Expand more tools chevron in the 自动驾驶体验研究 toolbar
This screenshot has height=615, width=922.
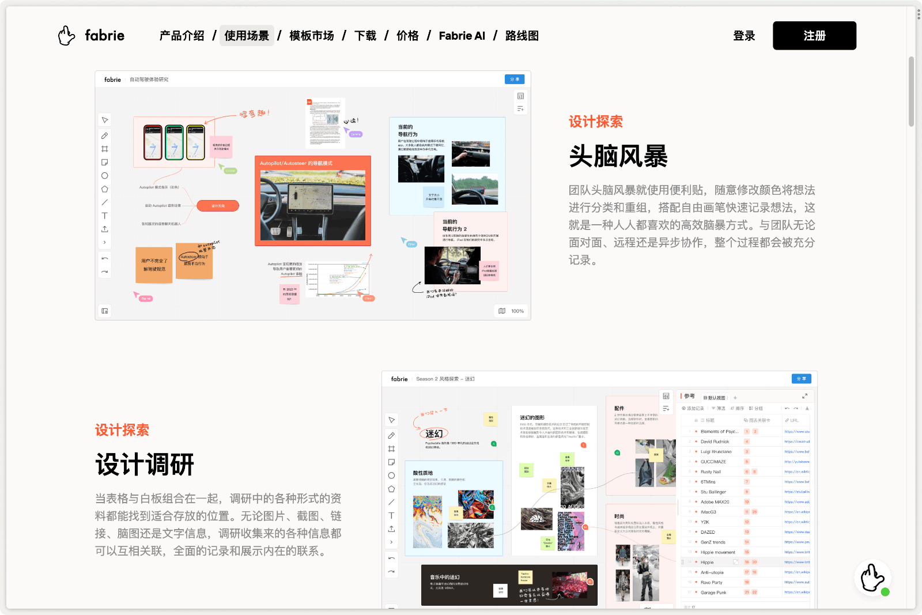point(104,242)
